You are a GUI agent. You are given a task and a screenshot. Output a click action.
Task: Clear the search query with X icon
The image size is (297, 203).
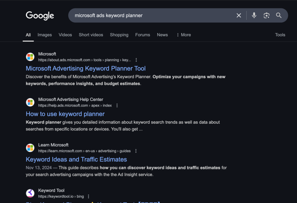[x=239, y=16]
